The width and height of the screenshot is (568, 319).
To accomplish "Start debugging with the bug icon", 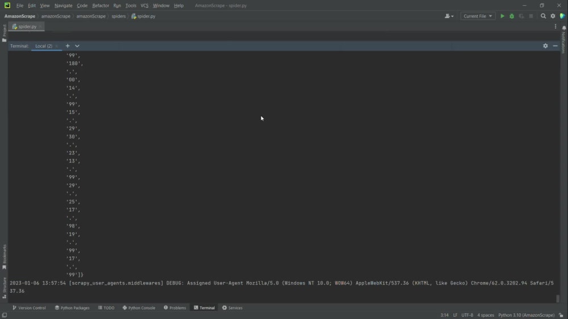I will click(512, 16).
